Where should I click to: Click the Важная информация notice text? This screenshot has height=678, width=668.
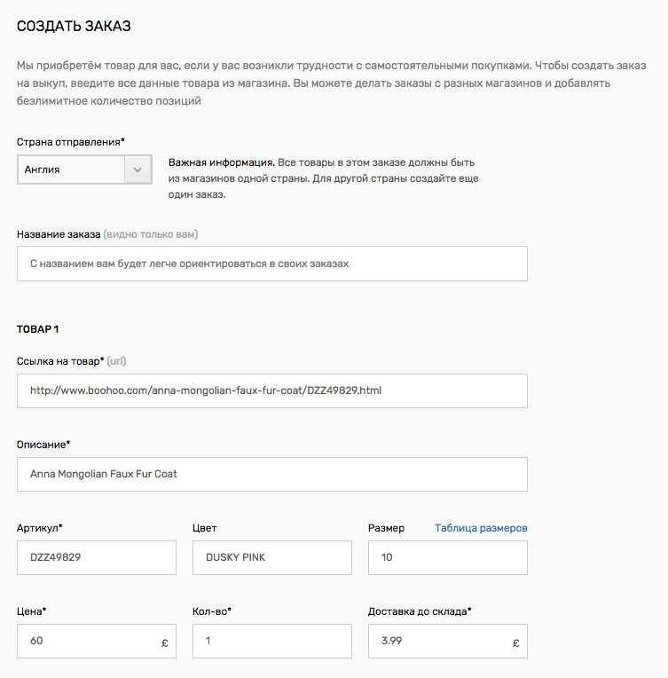click(324, 178)
